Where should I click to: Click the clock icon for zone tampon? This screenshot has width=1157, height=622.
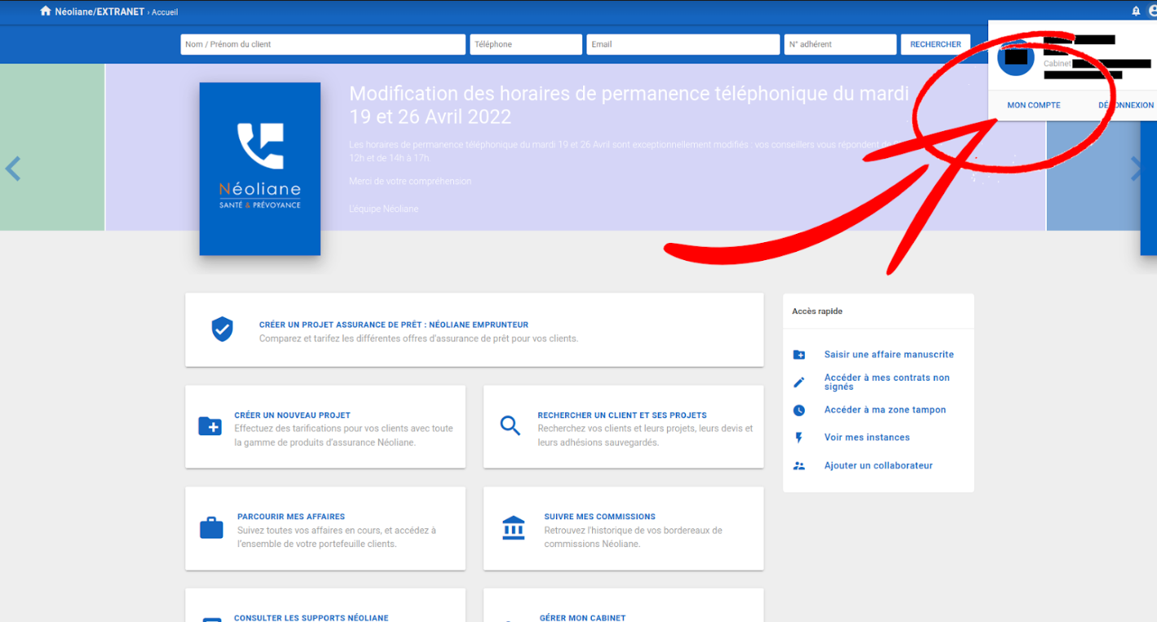pos(799,410)
